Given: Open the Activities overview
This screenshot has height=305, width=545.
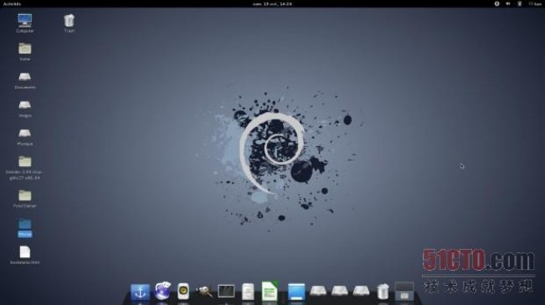Looking at the screenshot, I should click(x=13, y=4).
